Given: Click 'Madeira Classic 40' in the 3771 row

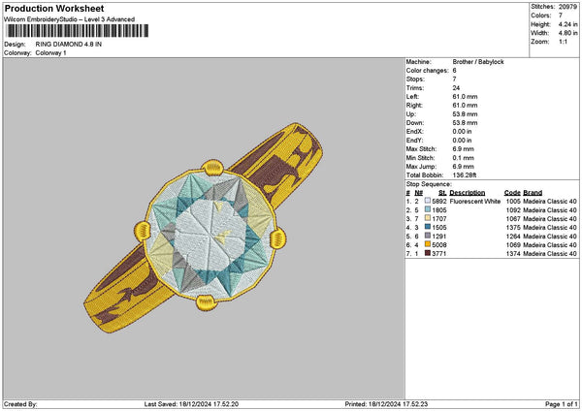Looking at the screenshot, I should 550,254.
